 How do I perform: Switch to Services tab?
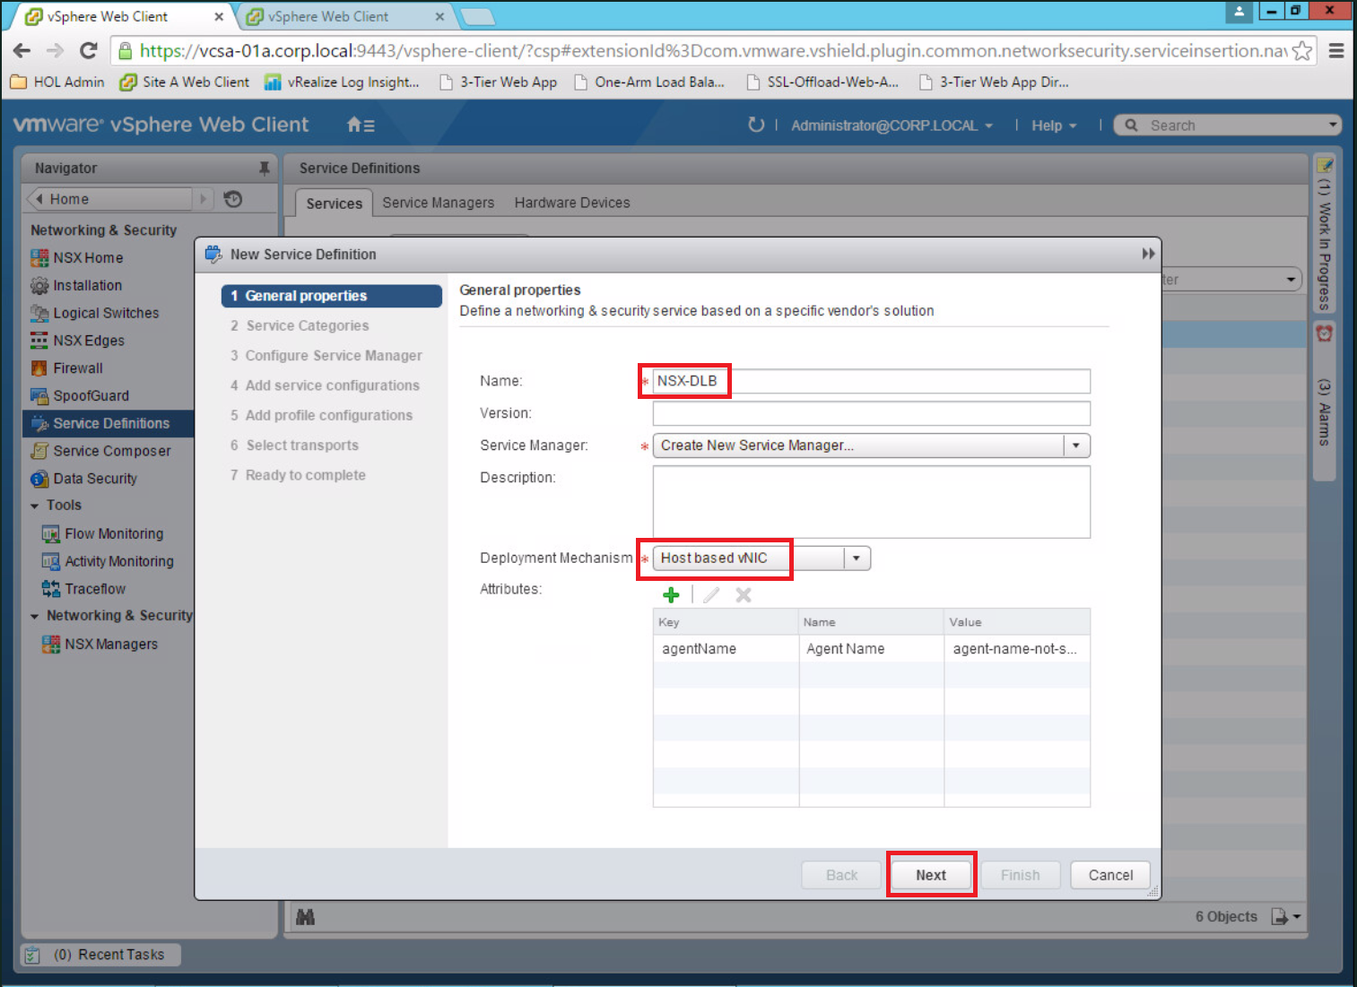tap(334, 203)
